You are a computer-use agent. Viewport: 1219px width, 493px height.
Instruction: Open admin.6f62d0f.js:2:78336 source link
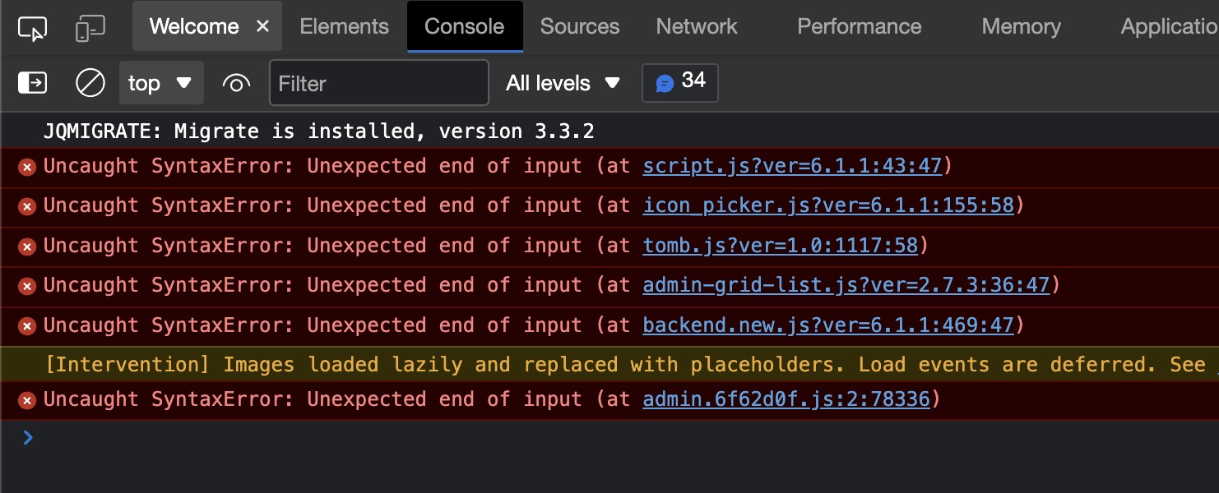tap(786, 400)
